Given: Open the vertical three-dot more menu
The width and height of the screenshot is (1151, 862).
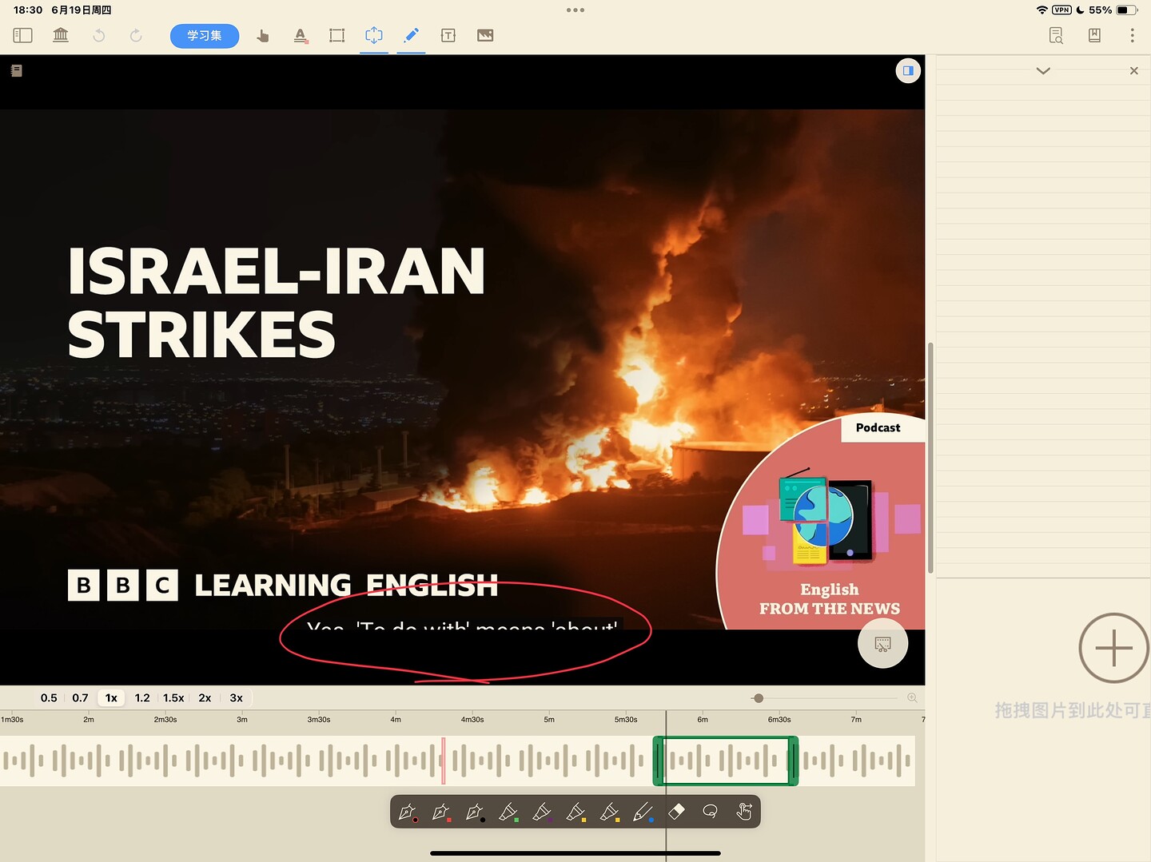Looking at the screenshot, I should point(1132,35).
